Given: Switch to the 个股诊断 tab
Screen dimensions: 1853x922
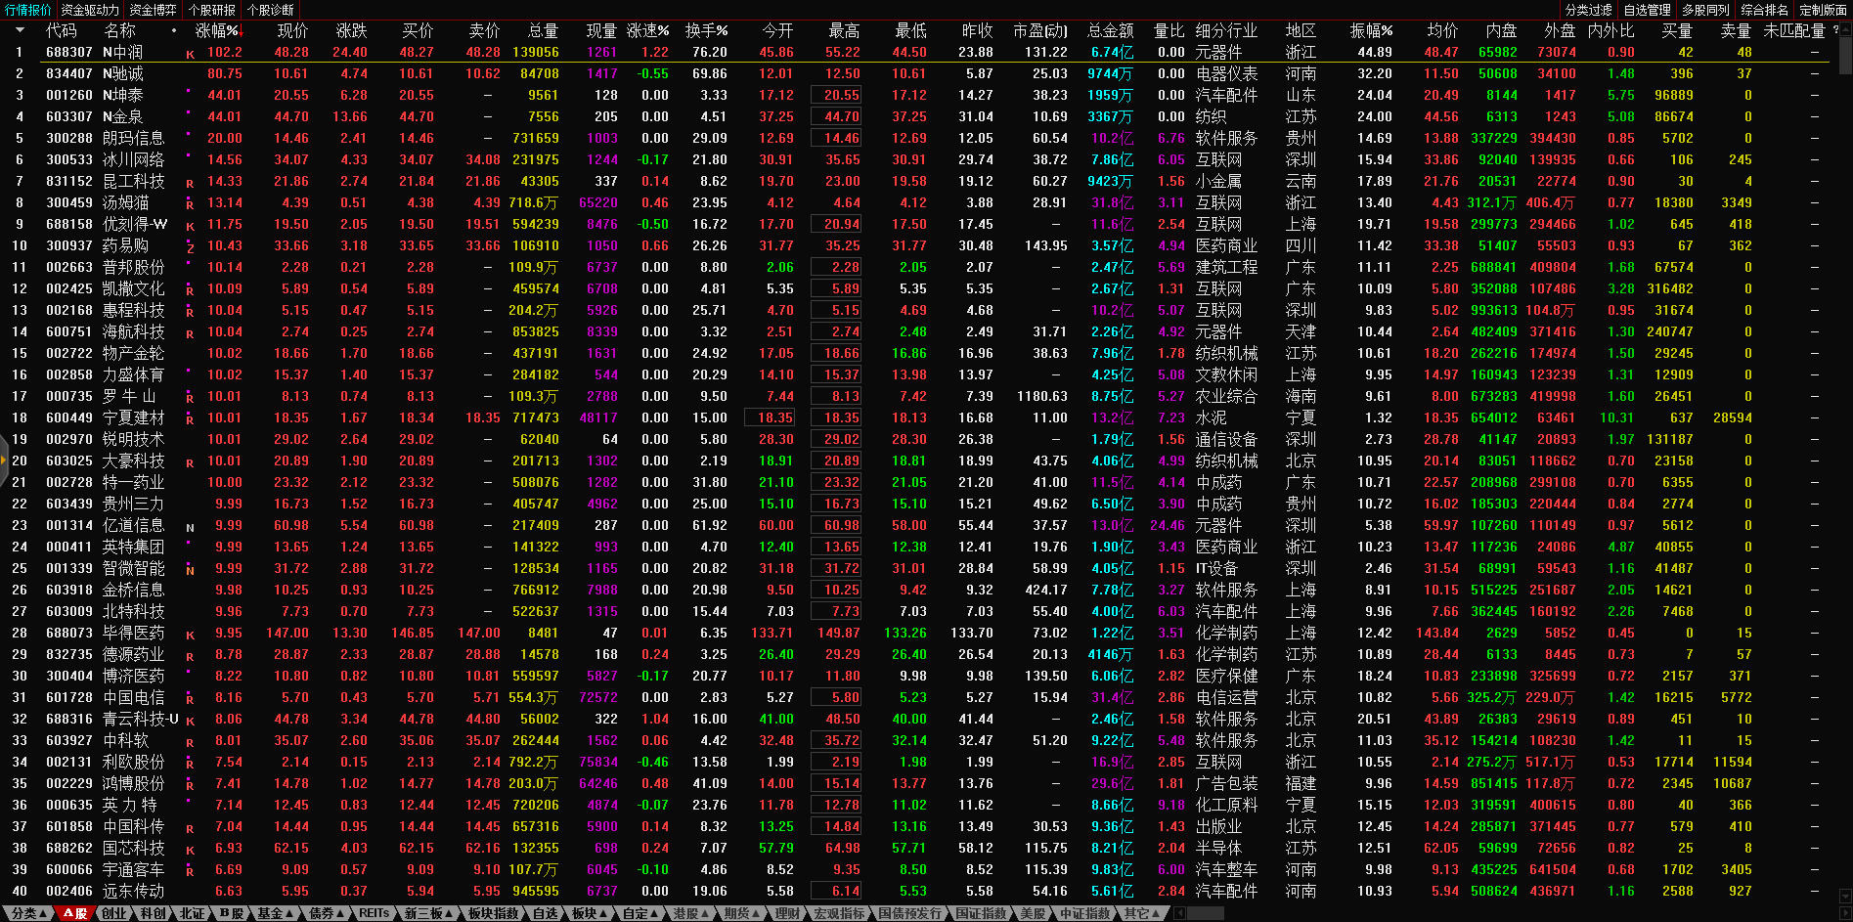Looking at the screenshot, I should (x=271, y=10).
